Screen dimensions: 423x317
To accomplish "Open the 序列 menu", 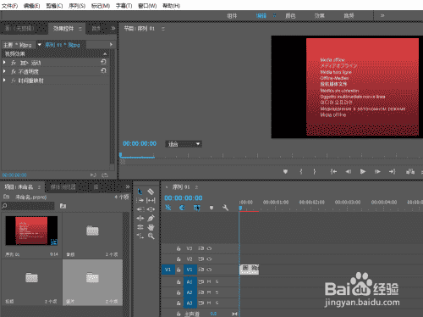I will [x=77, y=6].
